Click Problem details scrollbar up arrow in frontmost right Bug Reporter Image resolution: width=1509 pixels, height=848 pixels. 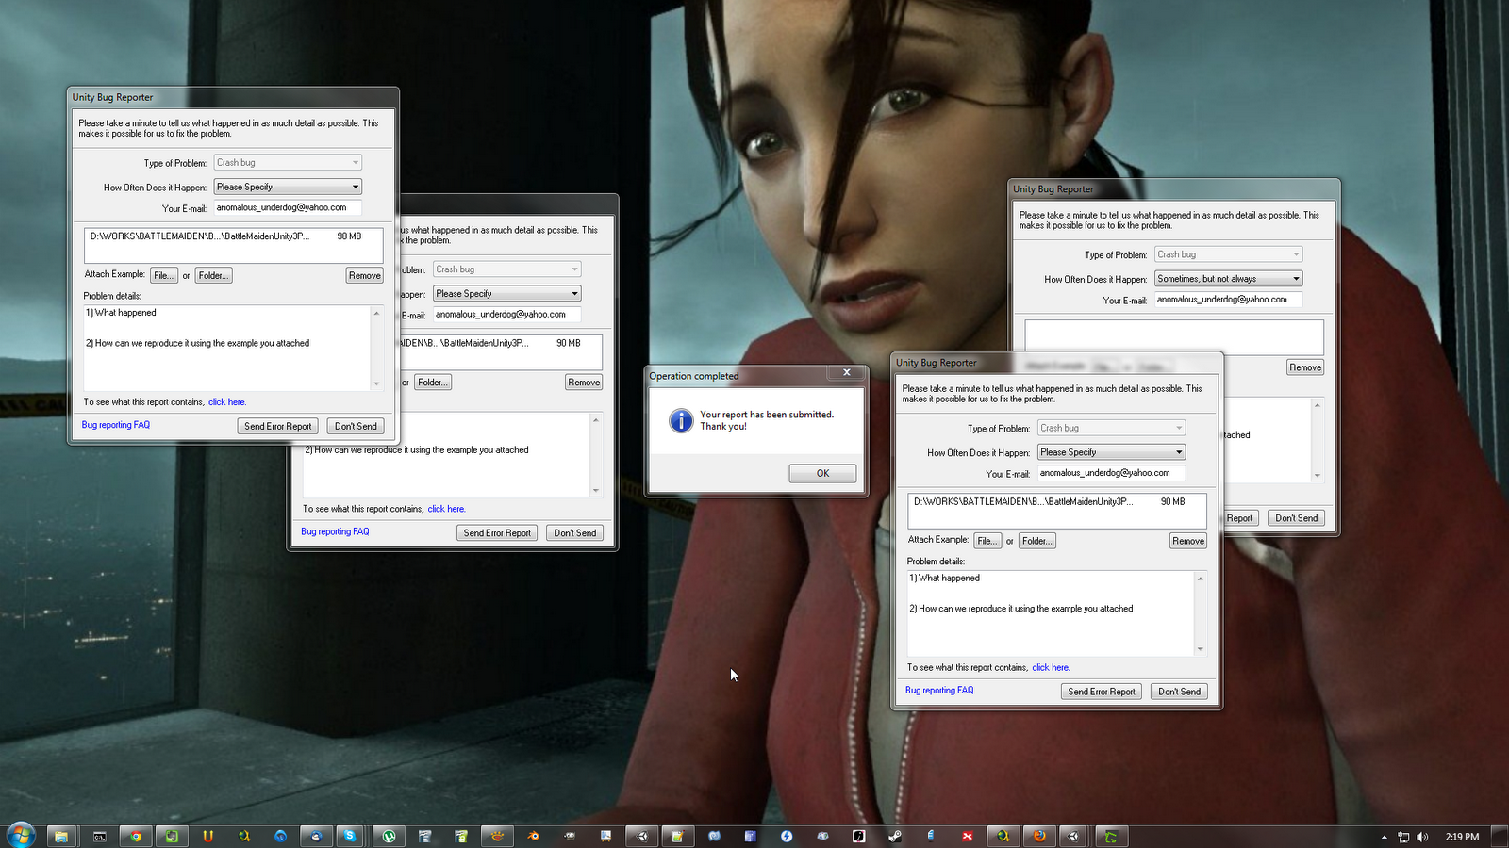click(1200, 579)
